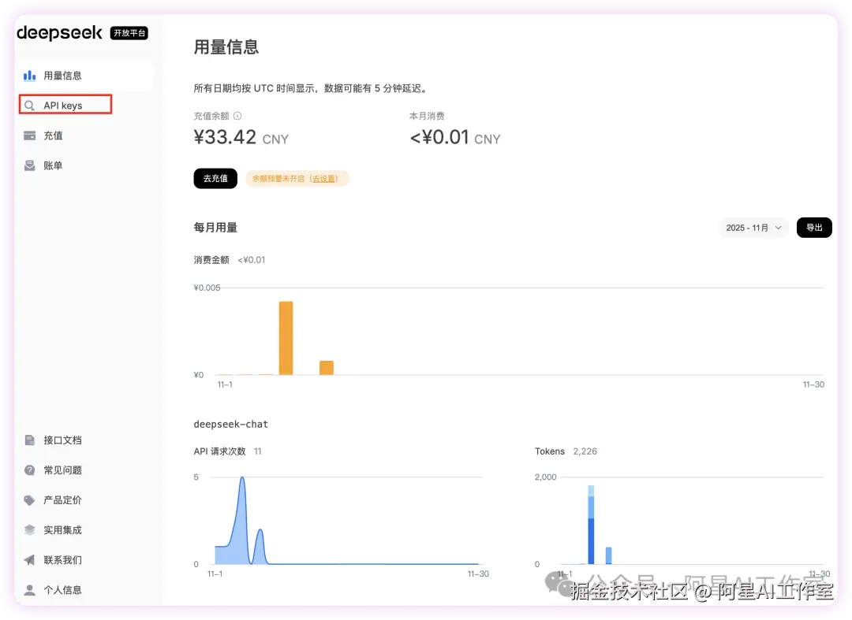This screenshot has width=852, height=620.
Task: Click the 导出 export button
Action: click(x=814, y=227)
